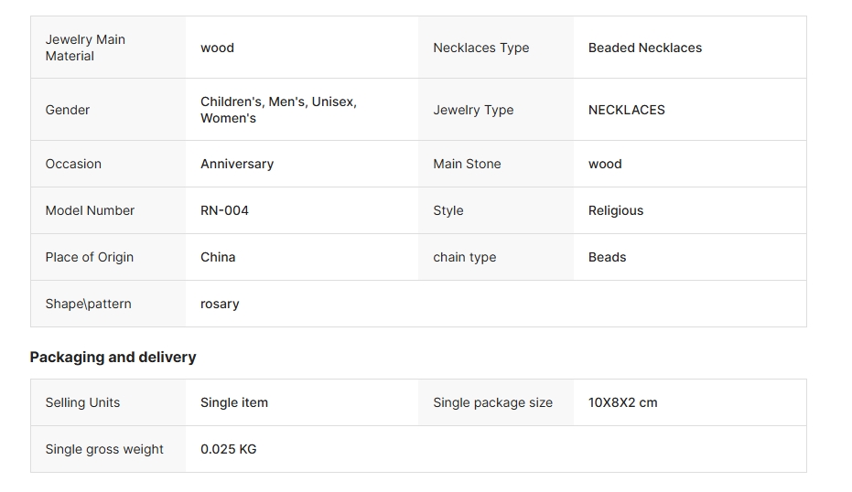This screenshot has width=852, height=492.
Task: Select the "Anniversary" occasion value
Action: 237,164
